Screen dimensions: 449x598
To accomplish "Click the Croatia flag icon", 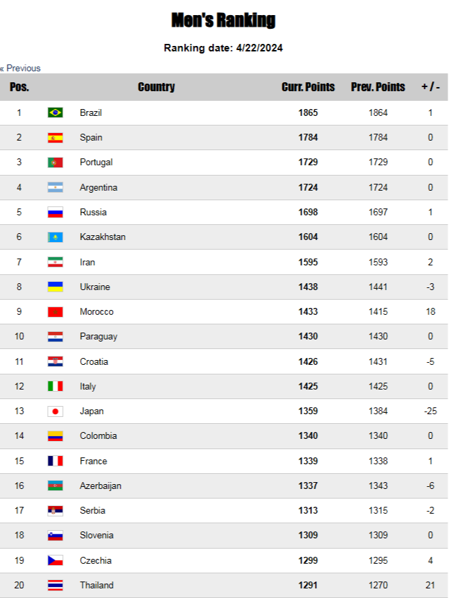I will 55,361.
